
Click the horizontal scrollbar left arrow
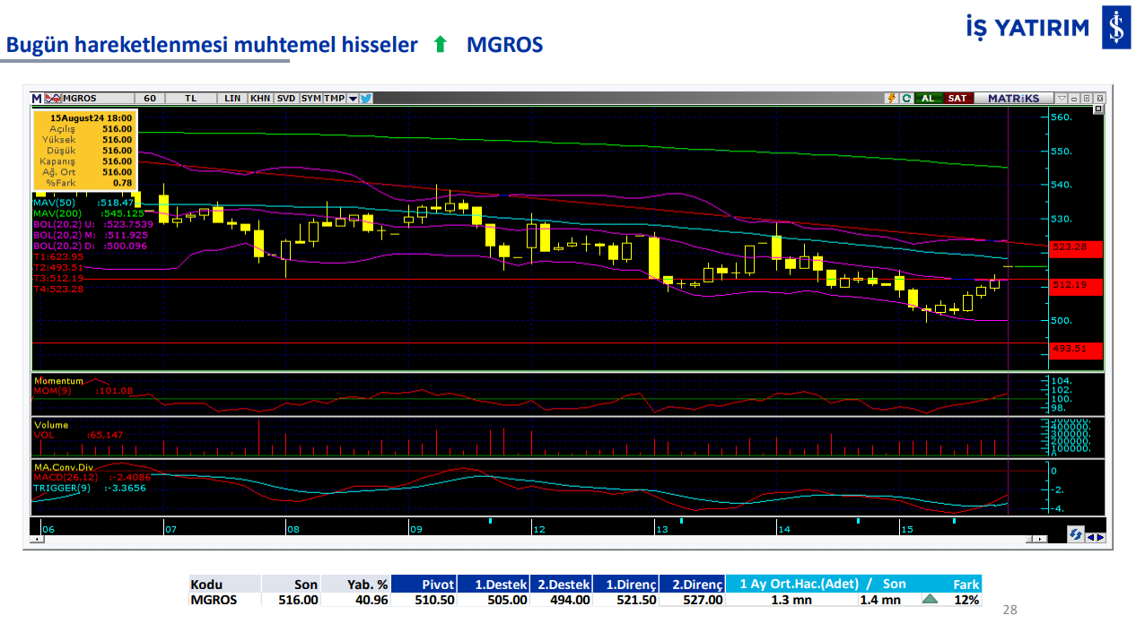37,539
